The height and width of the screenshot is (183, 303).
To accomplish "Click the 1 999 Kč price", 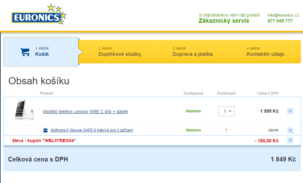I will (x=269, y=111).
